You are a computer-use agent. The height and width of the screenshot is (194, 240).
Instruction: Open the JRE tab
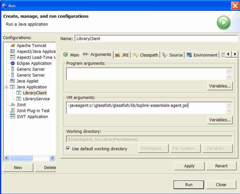tap(122, 55)
